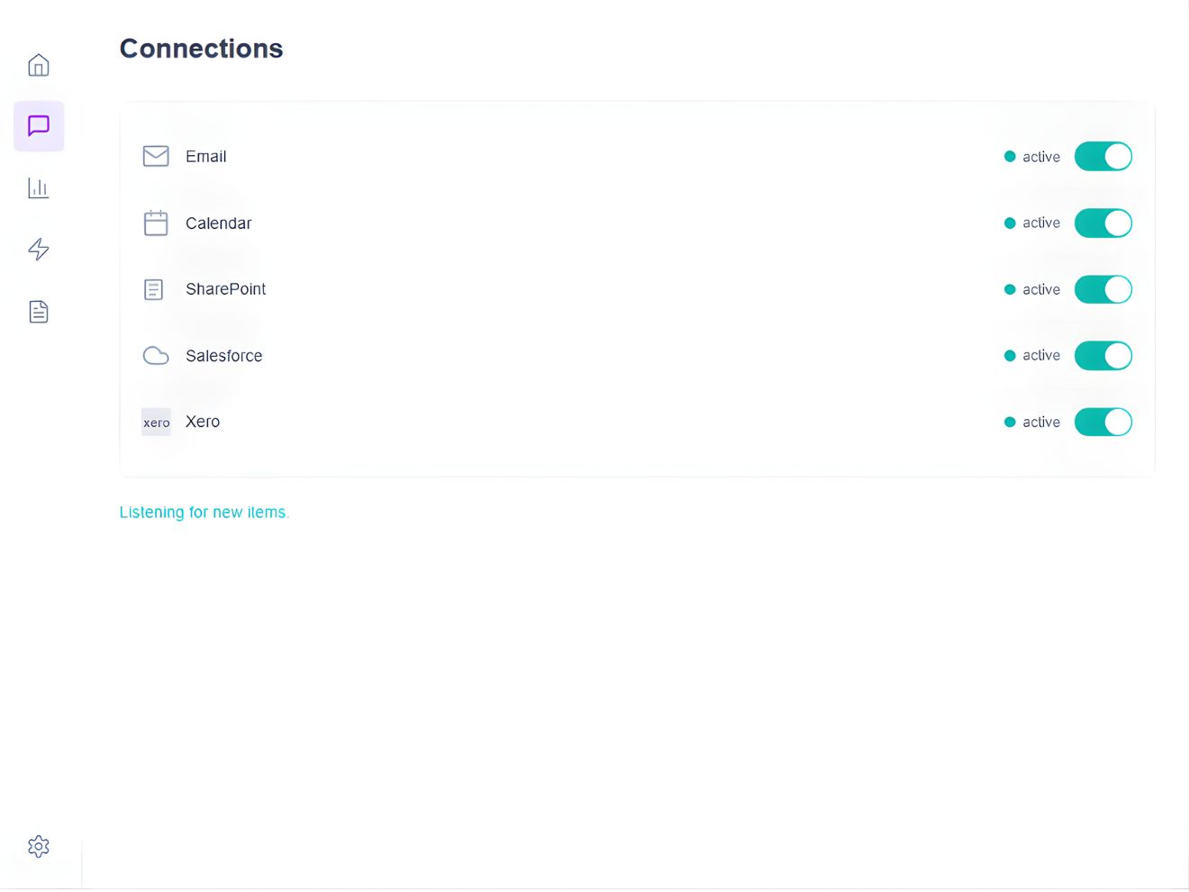Open the document icon in sidebar
The image size is (1189, 892).
[39, 312]
